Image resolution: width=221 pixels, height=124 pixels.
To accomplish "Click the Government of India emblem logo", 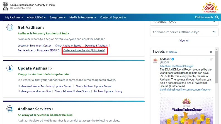I will tap(6, 6).
